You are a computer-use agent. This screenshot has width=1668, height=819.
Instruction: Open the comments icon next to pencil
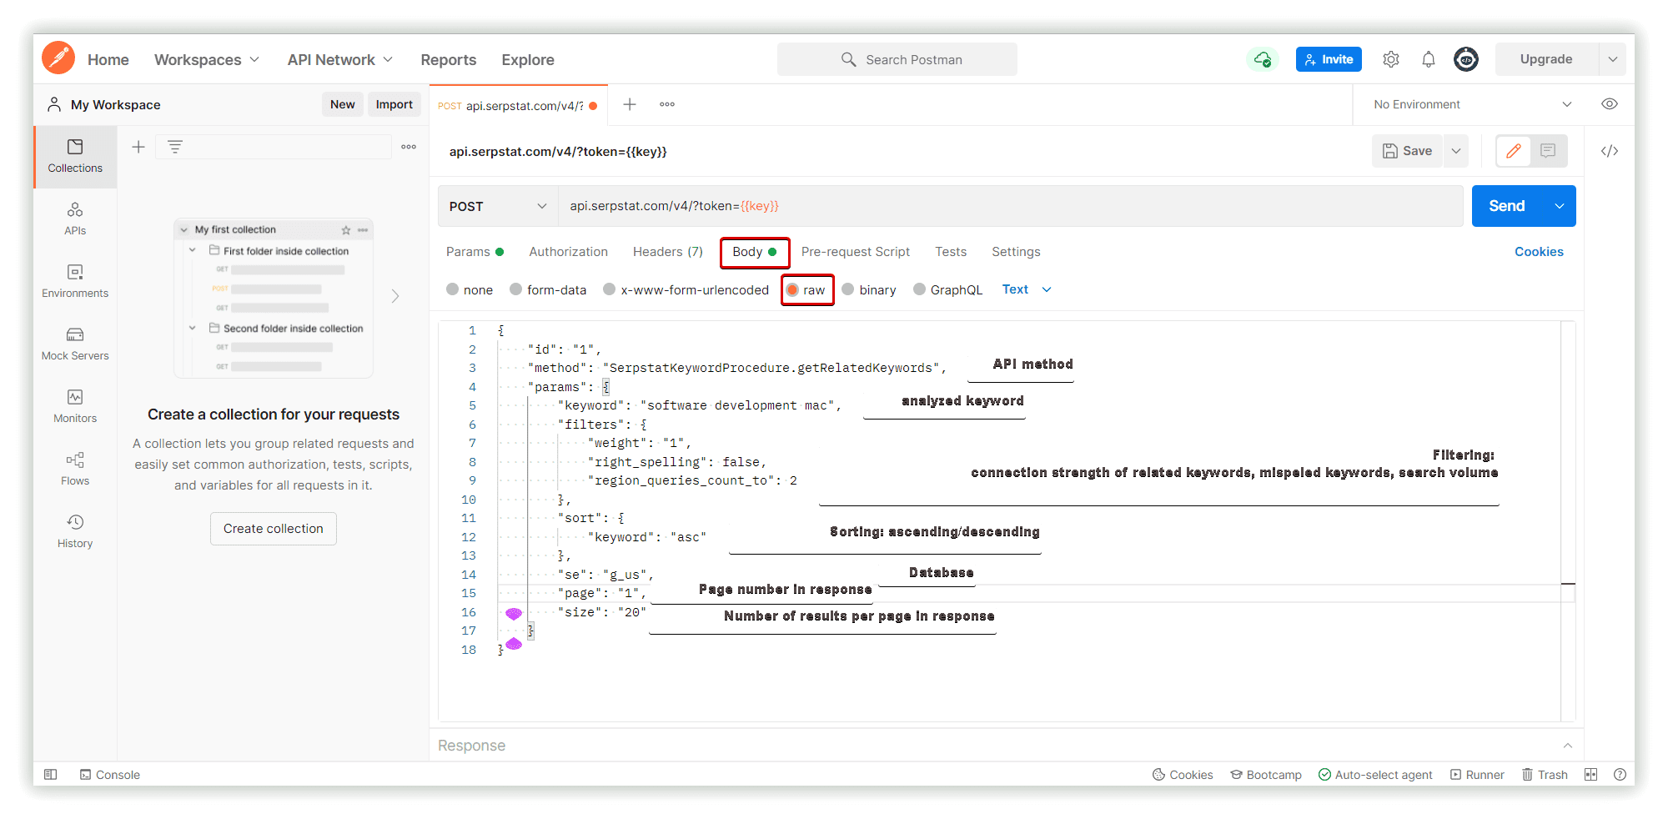(1548, 151)
